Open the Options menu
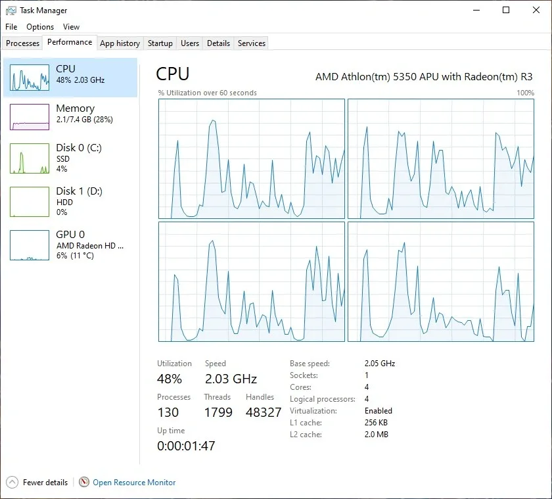 pyautogui.click(x=40, y=27)
